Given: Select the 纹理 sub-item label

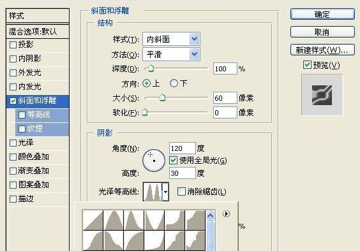Looking at the screenshot, I should [34, 129].
